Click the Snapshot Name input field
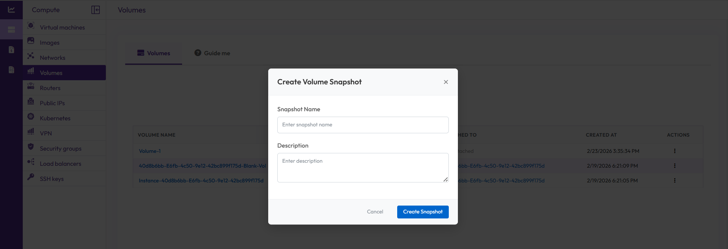 tap(363, 125)
